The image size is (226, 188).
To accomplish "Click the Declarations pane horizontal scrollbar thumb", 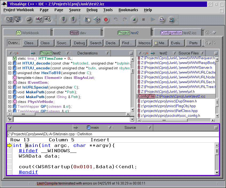I will tap(23, 114).
